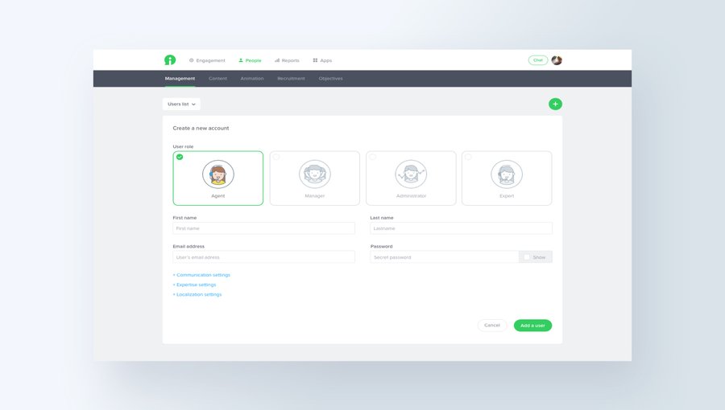Switch to the Recruitment tab
The width and height of the screenshot is (725, 410).
291,79
